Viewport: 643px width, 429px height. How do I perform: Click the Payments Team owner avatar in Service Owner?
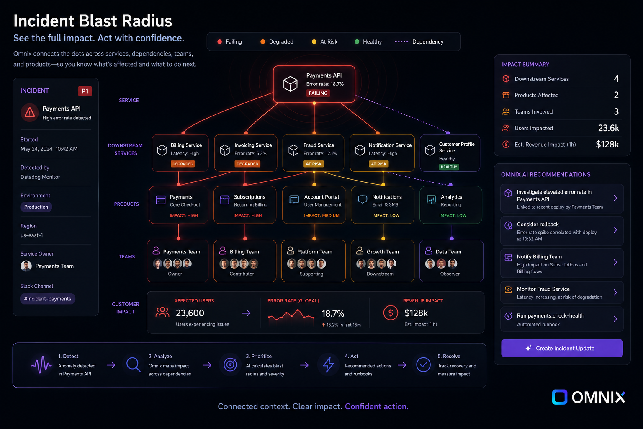[x=26, y=266]
